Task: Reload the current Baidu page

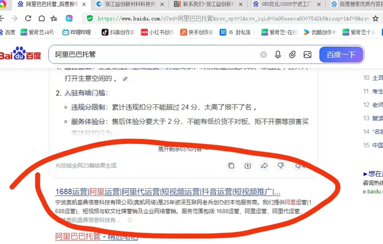Action: point(28,19)
